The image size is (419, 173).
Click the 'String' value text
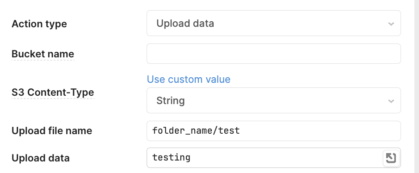pyautogui.click(x=171, y=101)
